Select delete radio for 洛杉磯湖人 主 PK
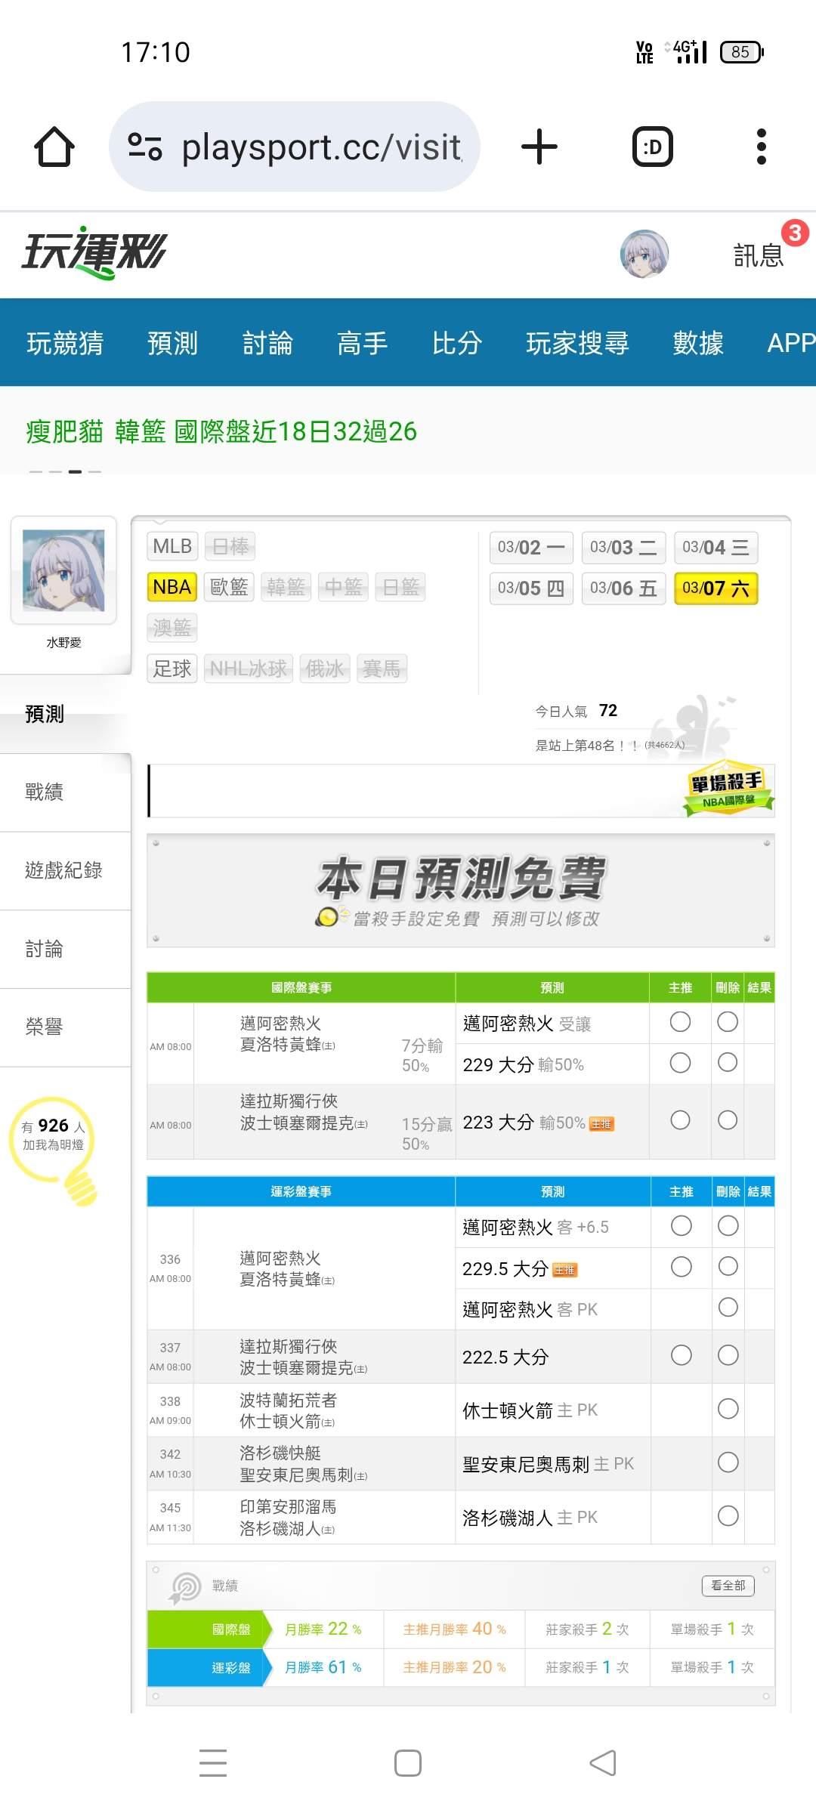Image resolution: width=816 pixels, height=1813 pixels. tap(728, 1516)
